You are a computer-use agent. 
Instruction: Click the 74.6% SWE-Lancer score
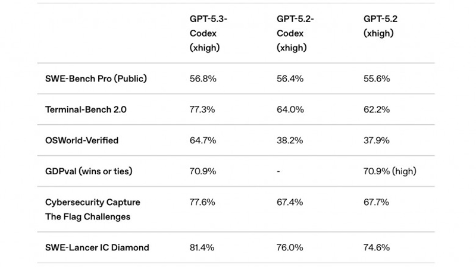click(x=377, y=247)
